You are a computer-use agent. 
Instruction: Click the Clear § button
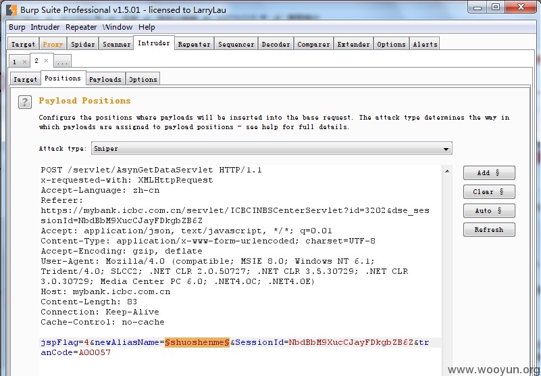(489, 192)
